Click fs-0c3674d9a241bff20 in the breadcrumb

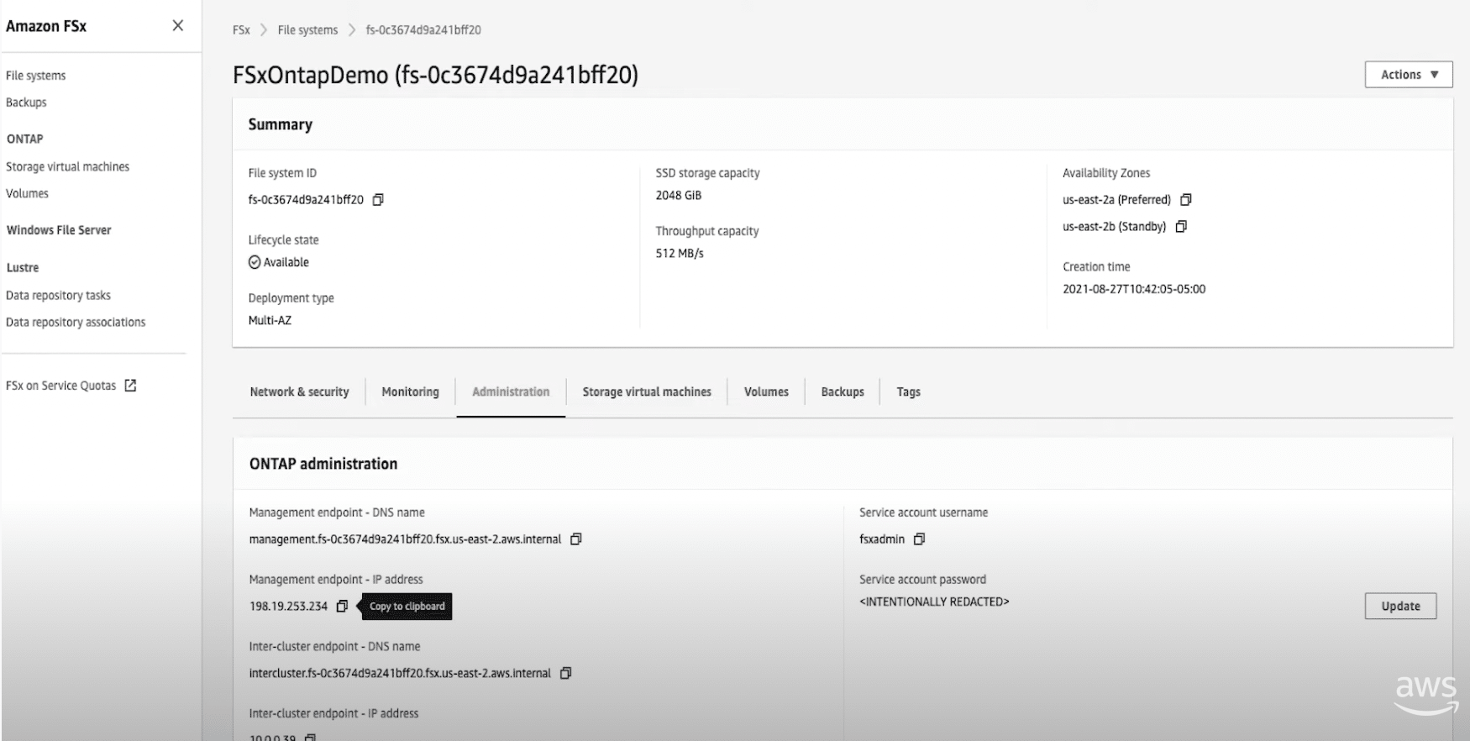[x=423, y=30]
